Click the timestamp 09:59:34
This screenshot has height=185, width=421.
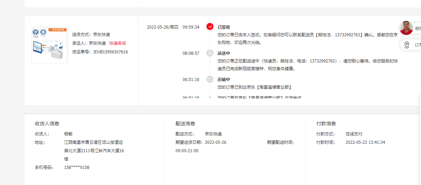pos(191,27)
